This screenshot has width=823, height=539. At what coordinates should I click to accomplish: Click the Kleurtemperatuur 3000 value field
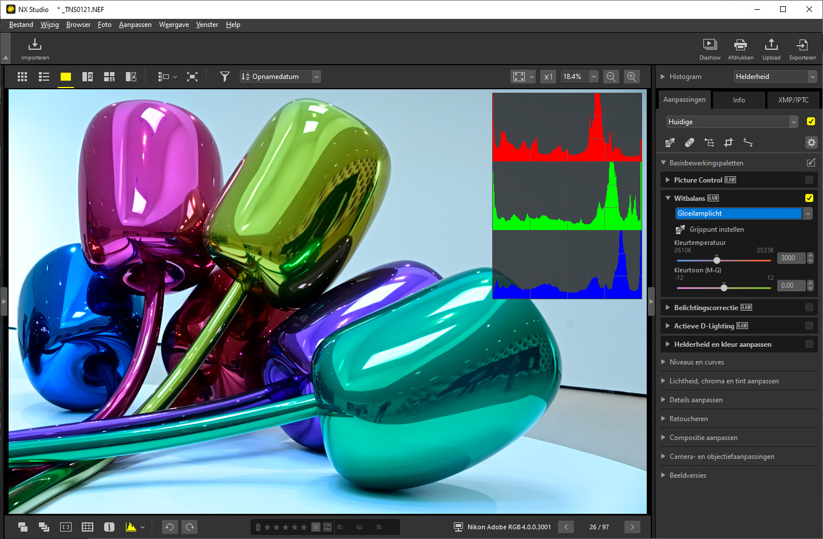tap(791, 258)
